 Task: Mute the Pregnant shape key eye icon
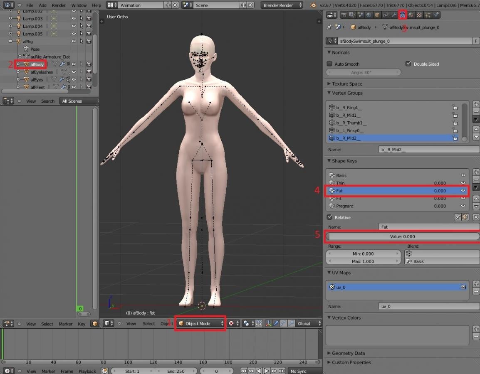[x=463, y=206]
